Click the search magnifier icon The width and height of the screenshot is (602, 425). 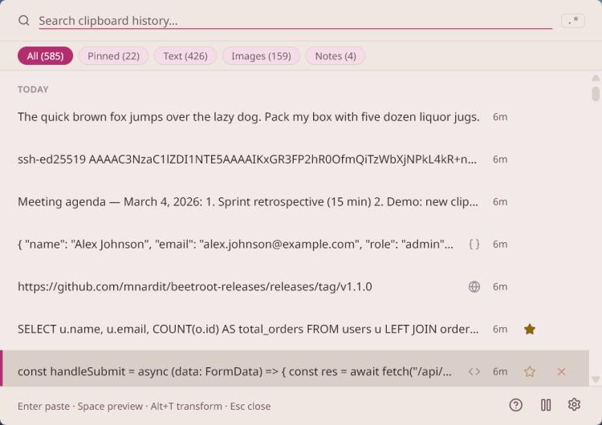coord(24,21)
